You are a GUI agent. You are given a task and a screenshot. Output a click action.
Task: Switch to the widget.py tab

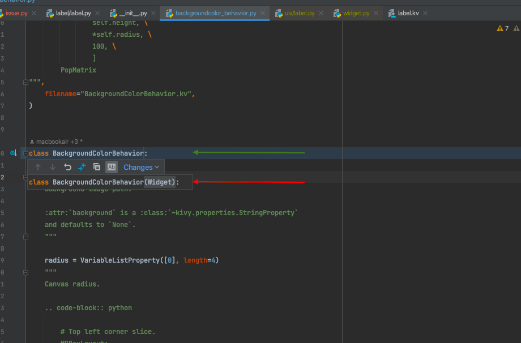pyautogui.click(x=356, y=13)
